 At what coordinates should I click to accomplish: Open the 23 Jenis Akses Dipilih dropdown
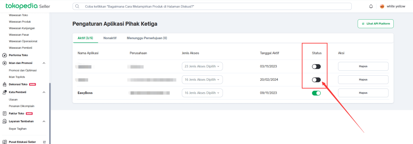point(202,66)
